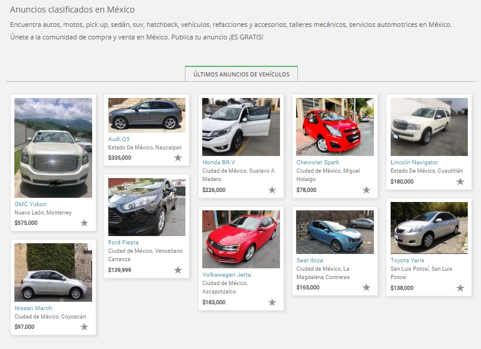Click the $97,000 price
The height and width of the screenshot is (349, 481).
click(x=25, y=327)
